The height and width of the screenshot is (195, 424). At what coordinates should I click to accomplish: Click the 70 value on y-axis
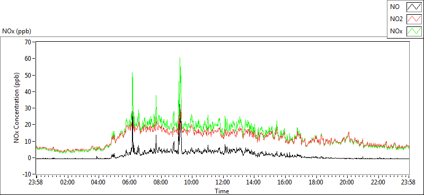[x=28, y=42]
